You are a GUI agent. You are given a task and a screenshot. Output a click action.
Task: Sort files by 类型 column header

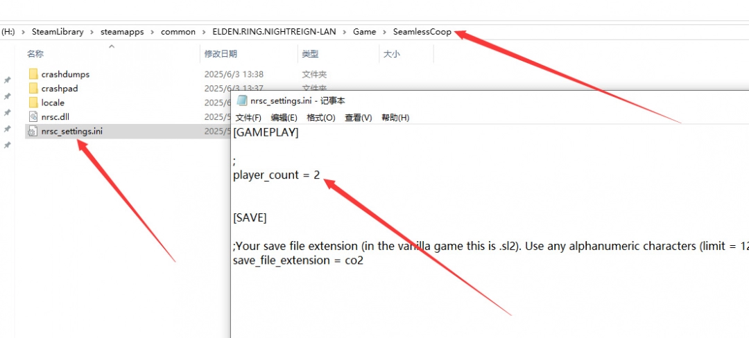(x=310, y=54)
